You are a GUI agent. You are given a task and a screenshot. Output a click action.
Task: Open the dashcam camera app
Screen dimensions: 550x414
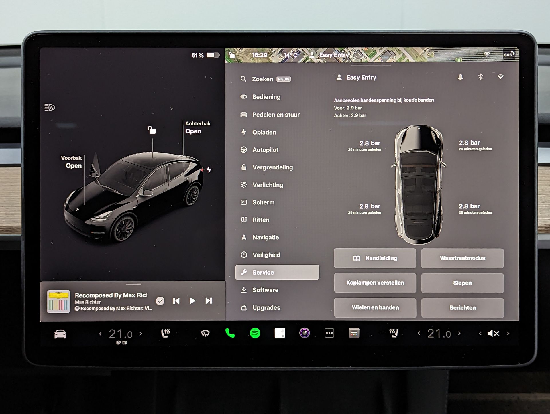pos(305,333)
